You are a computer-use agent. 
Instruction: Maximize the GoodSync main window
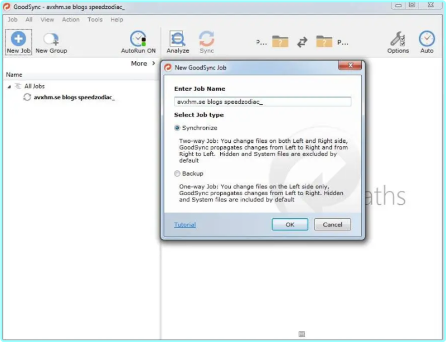click(412, 5)
